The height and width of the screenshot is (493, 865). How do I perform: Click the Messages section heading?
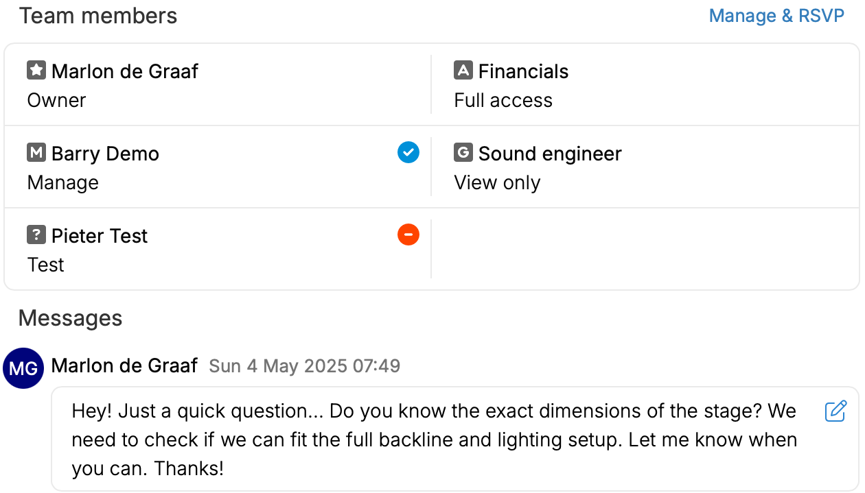coord(71,318)
